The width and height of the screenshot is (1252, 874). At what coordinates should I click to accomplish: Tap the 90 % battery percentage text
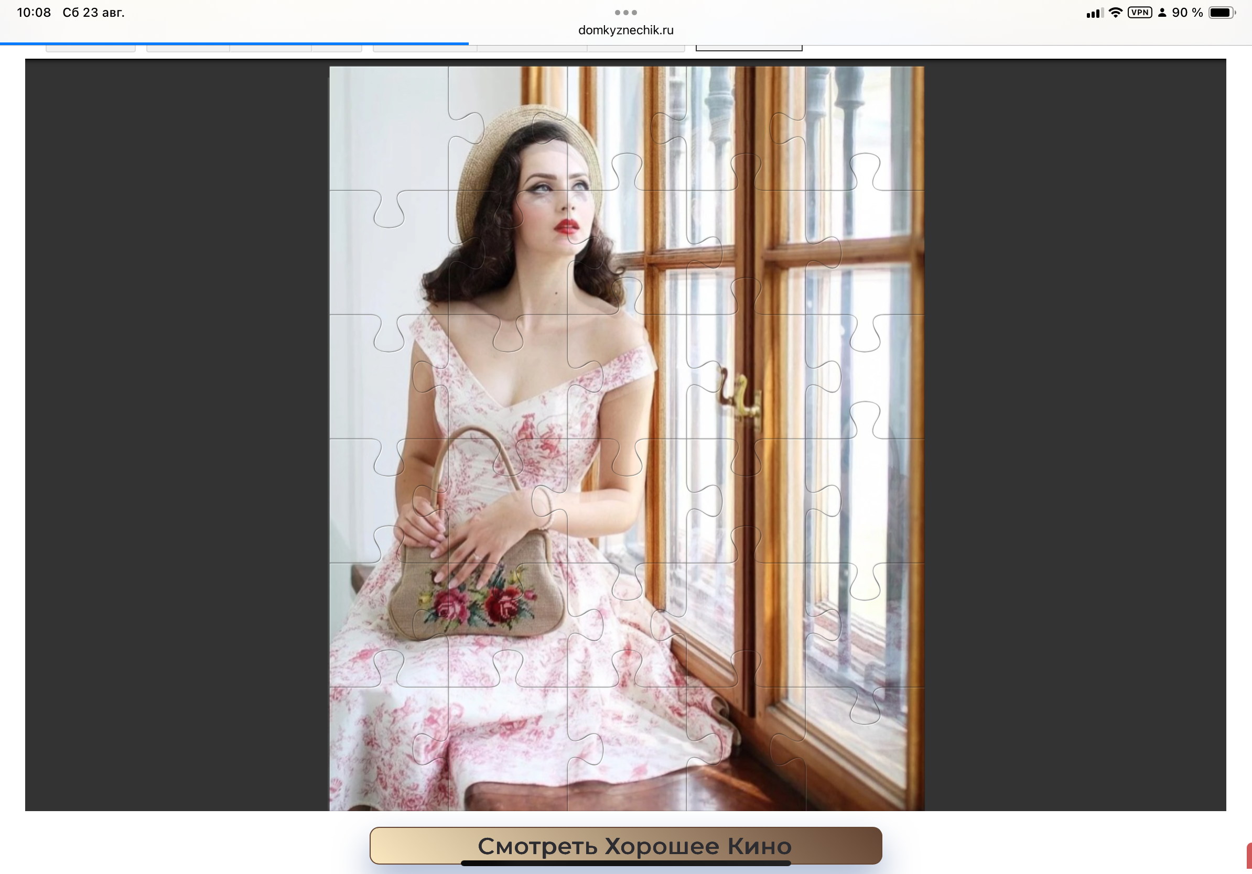(x=1187, y=13)
